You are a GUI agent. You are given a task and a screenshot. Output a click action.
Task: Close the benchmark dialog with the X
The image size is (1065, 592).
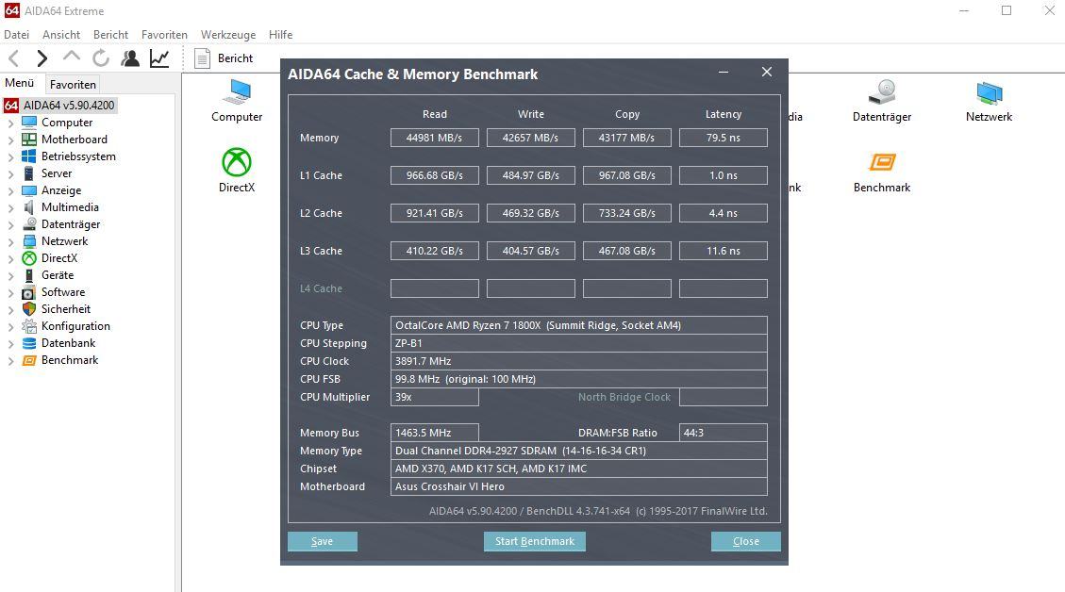767,72
